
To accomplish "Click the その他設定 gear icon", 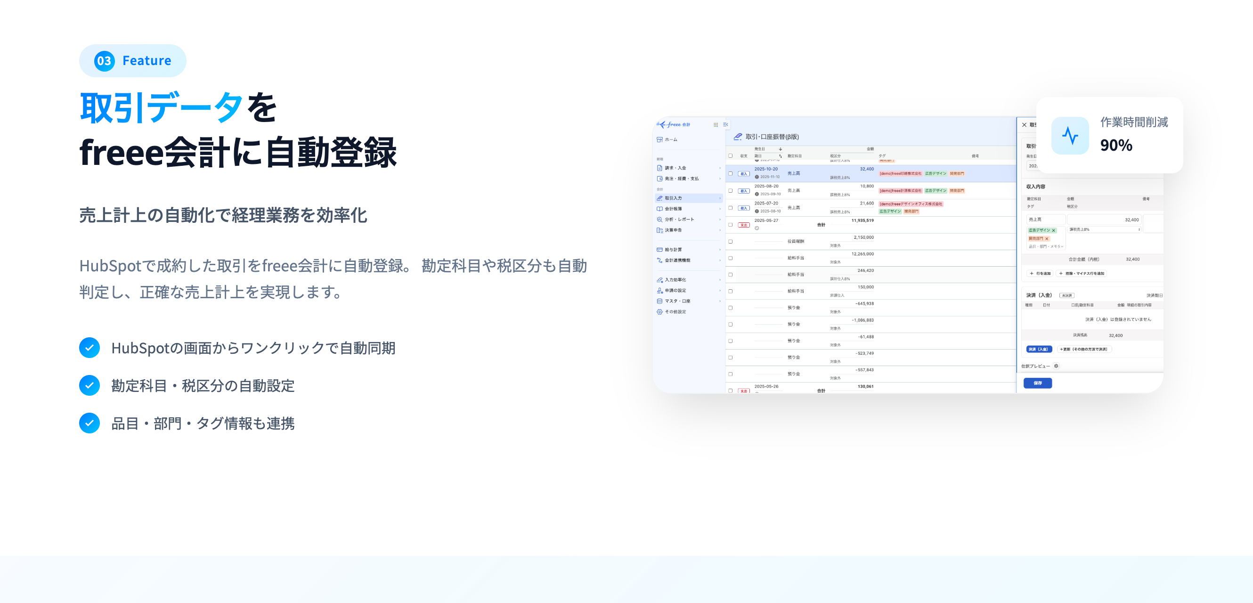I will pos(659,312).
